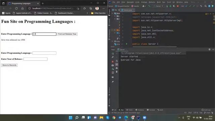This screenshot has height=121, width=215.
Task: Open File Explorer from taskbar
Action: pos(101,118)
